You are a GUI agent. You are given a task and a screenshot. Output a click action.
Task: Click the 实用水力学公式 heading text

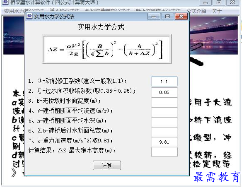(x=101, y=27)
